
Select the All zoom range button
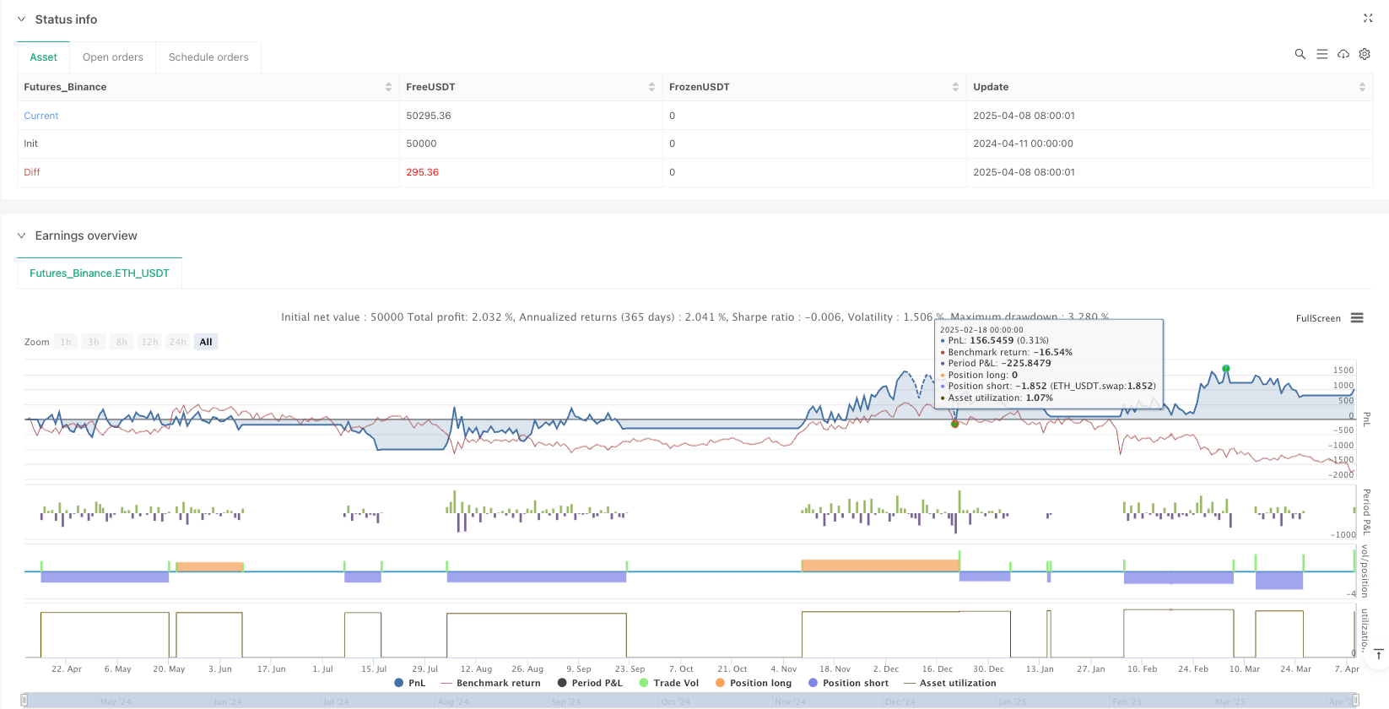(206, 342)
